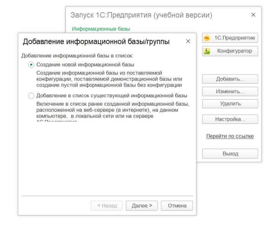Click the 1С yellow logo icon
269x225 pixels.
pyautogui.click(x=207, y=38)
